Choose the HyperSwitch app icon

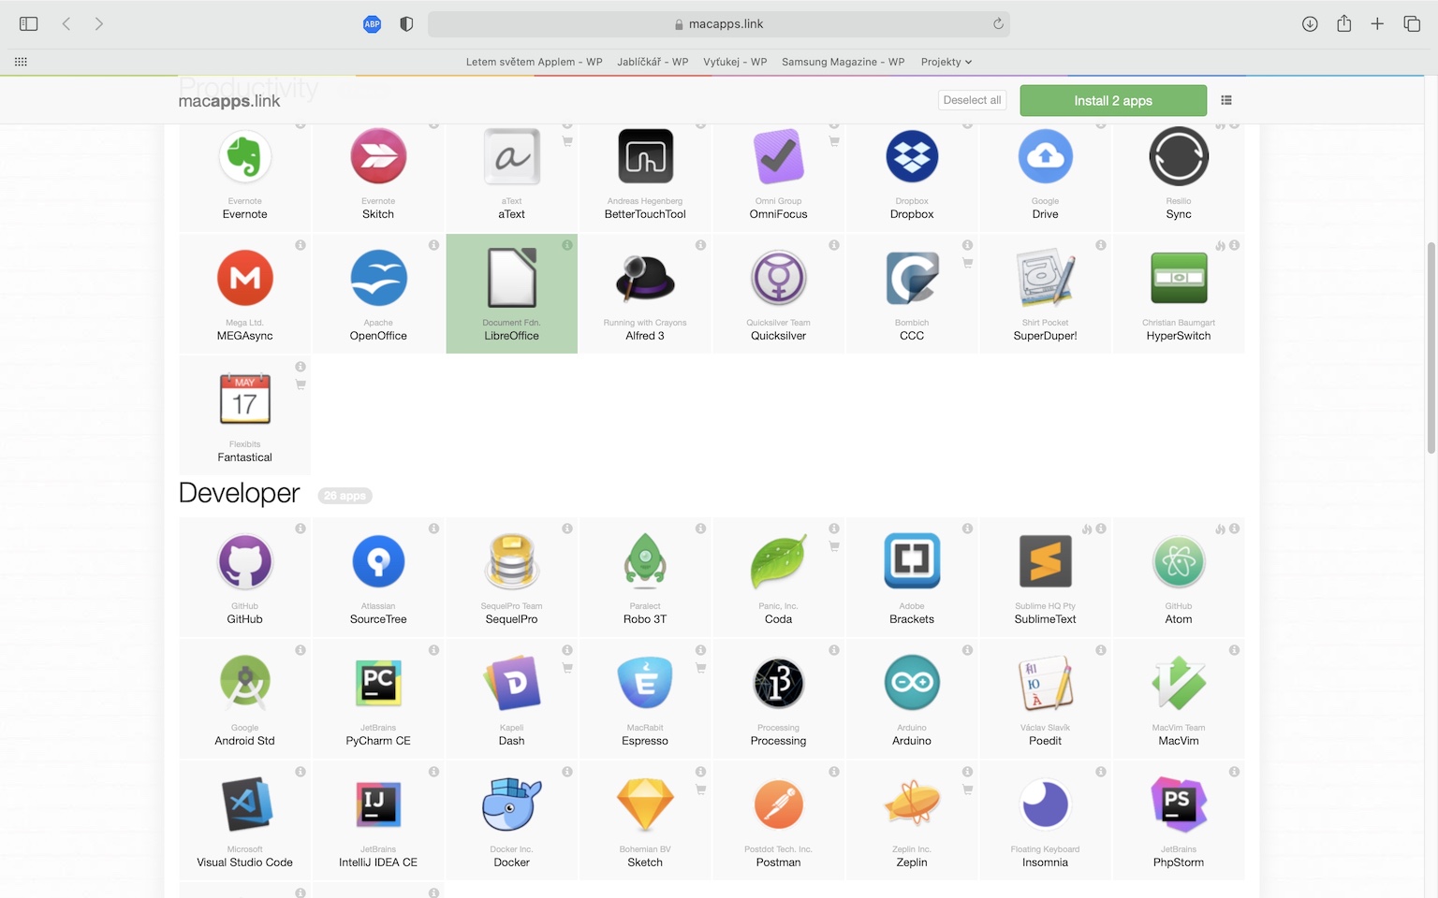[x=1179, y=278]
